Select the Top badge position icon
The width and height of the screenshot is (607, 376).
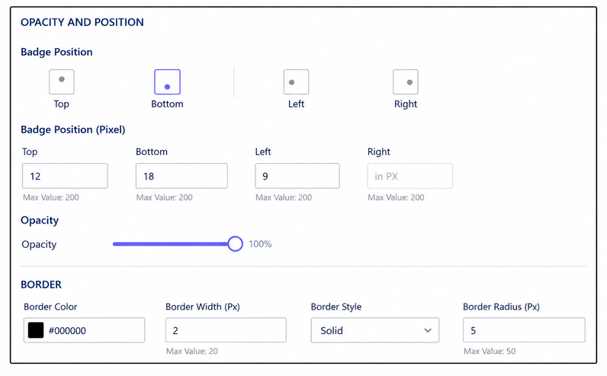62,82
